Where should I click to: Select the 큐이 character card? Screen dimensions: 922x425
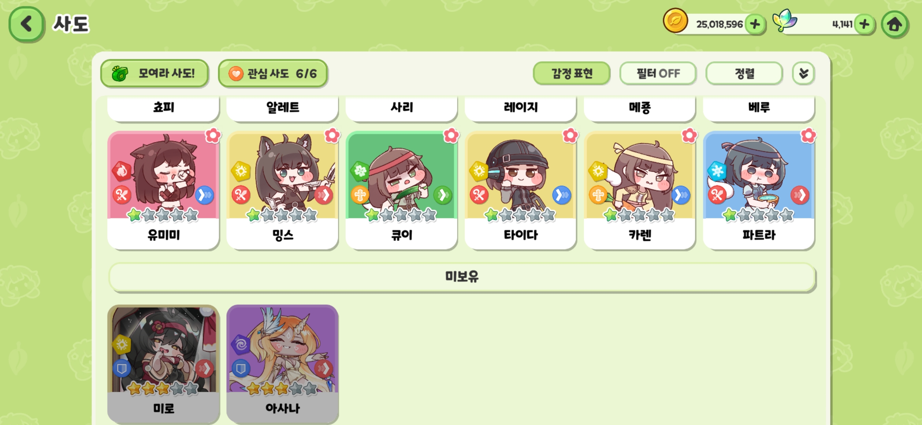click(402, 190)
